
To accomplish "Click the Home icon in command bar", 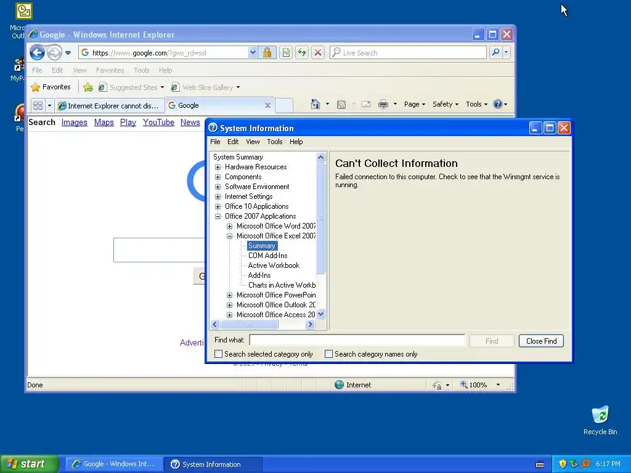I will click(315, 104).
